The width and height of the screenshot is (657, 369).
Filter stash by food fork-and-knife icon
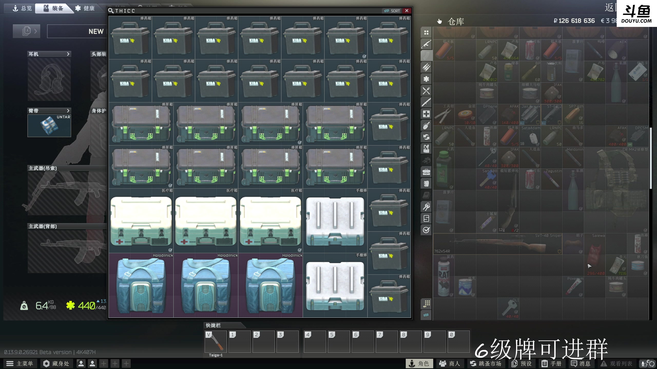tap(426, 91)
